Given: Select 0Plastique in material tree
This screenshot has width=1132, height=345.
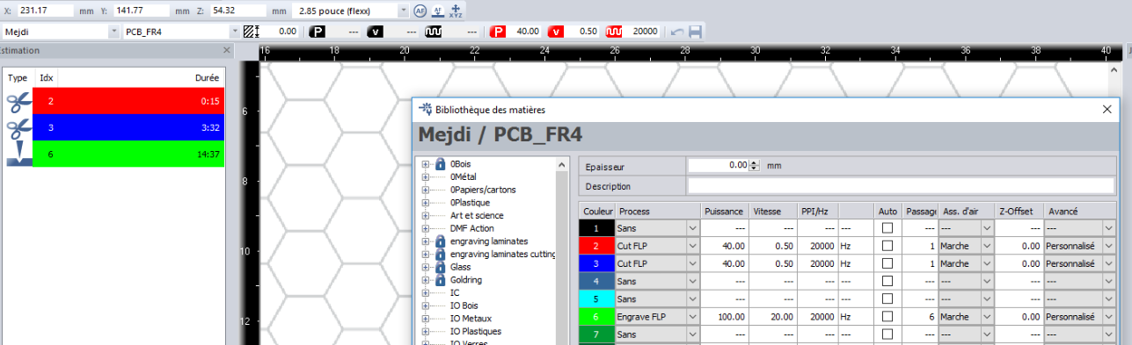Looking at the screenshot, I should [471, 202].
